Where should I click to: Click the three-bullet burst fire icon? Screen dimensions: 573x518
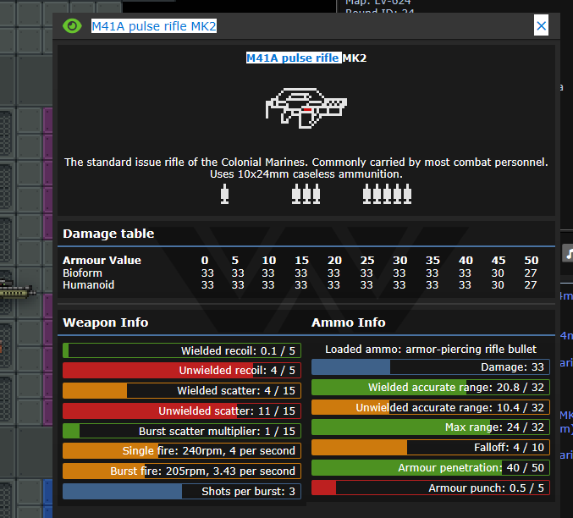click(x=306, y=195)
